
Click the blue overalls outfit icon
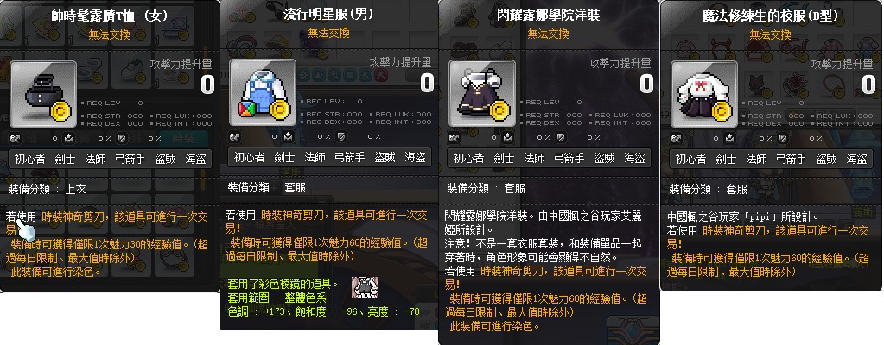tap(263, 93)
